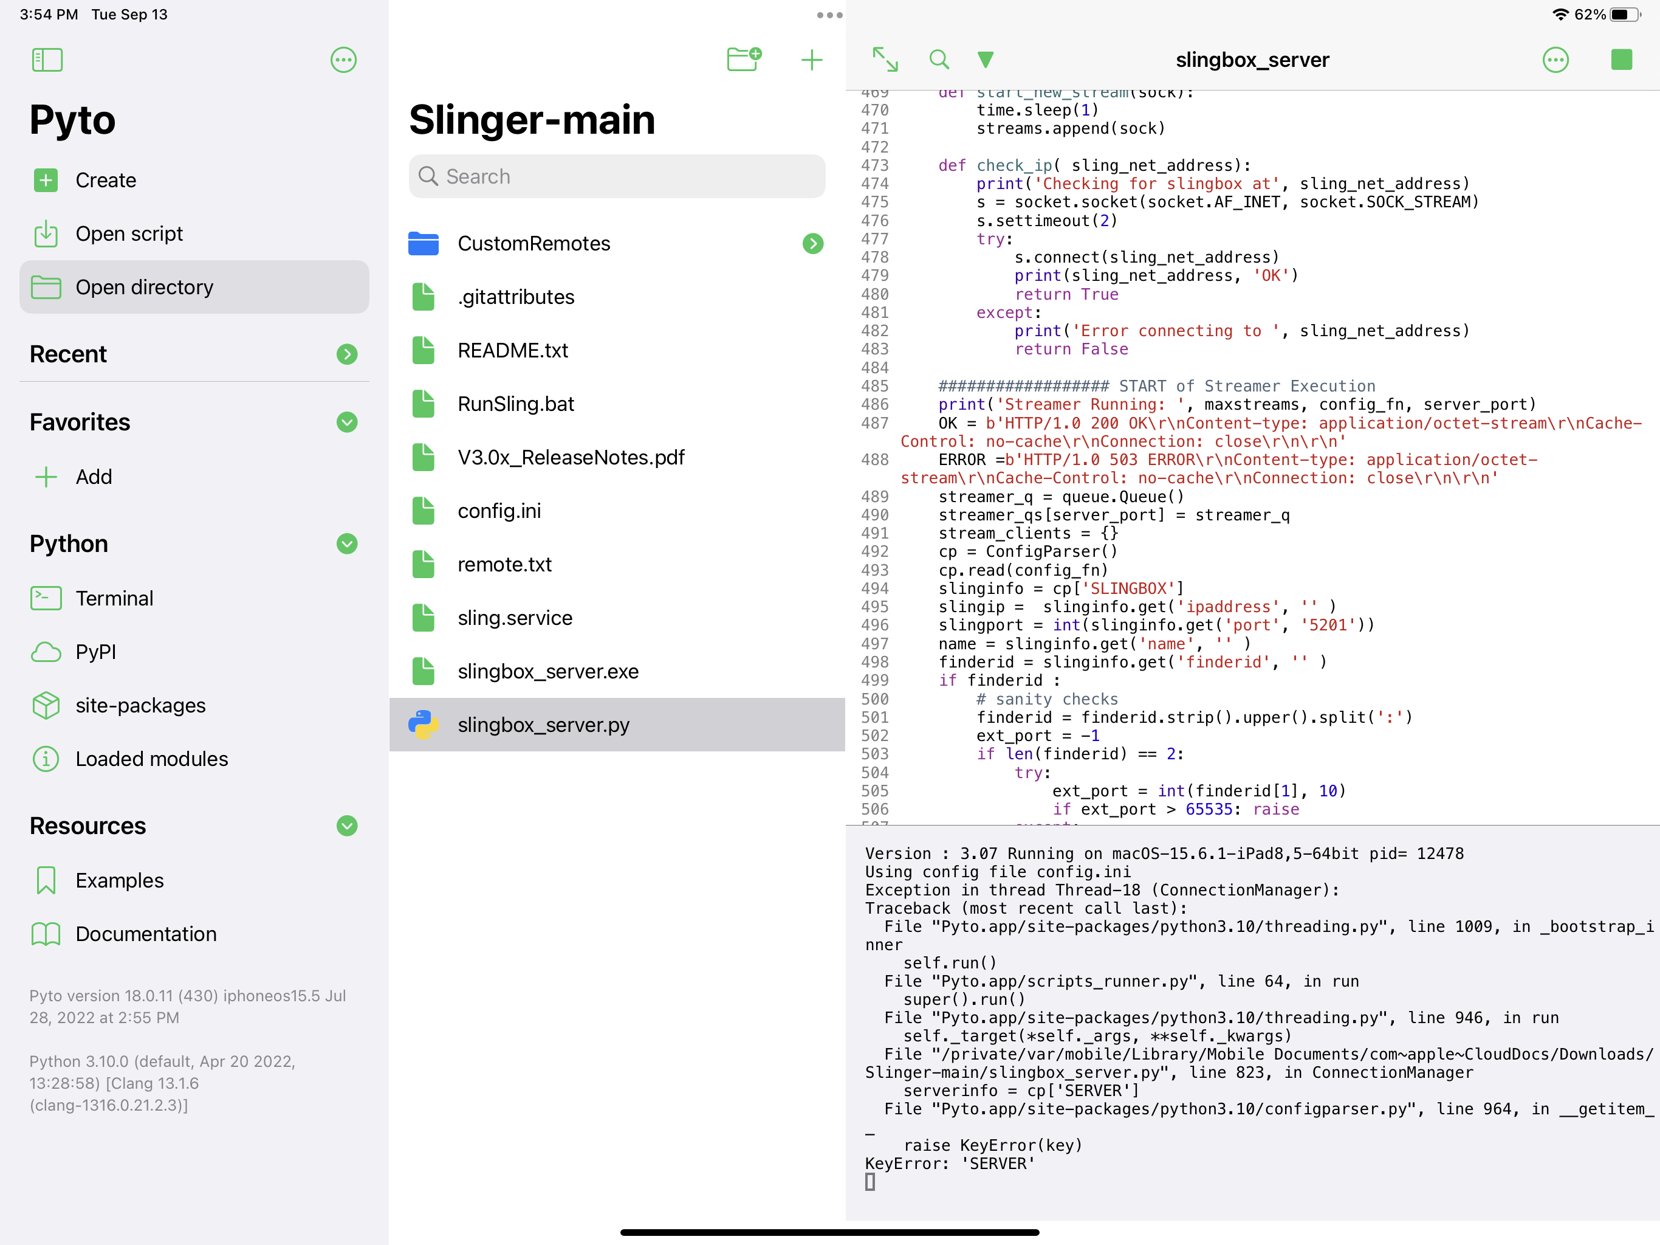
Task: Open the Examples resource
Action: pos(121,880)
